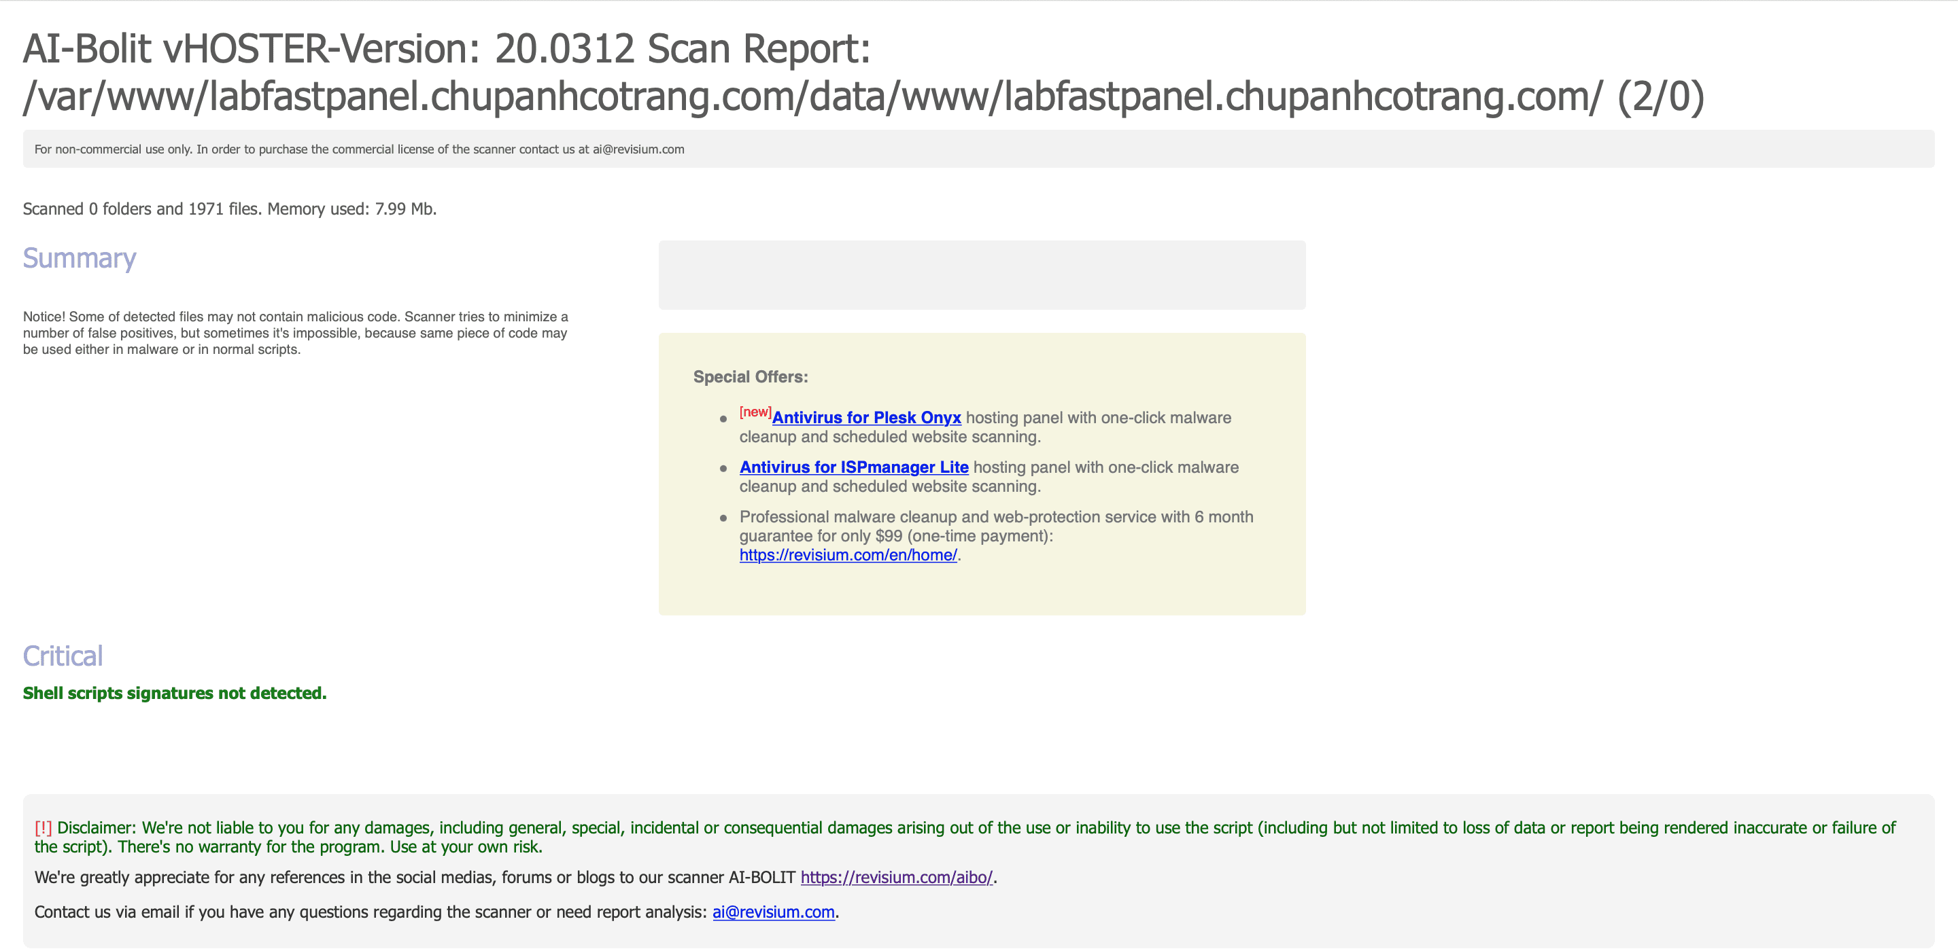1958x951 pixels.
Task: Click the Summary heading
Action: (80, 258)
